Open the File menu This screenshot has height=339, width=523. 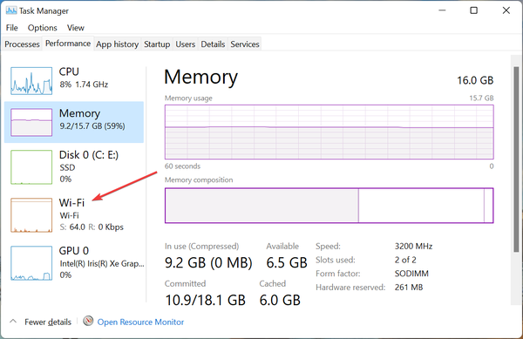pyautogui.click(x=12, y=28)
